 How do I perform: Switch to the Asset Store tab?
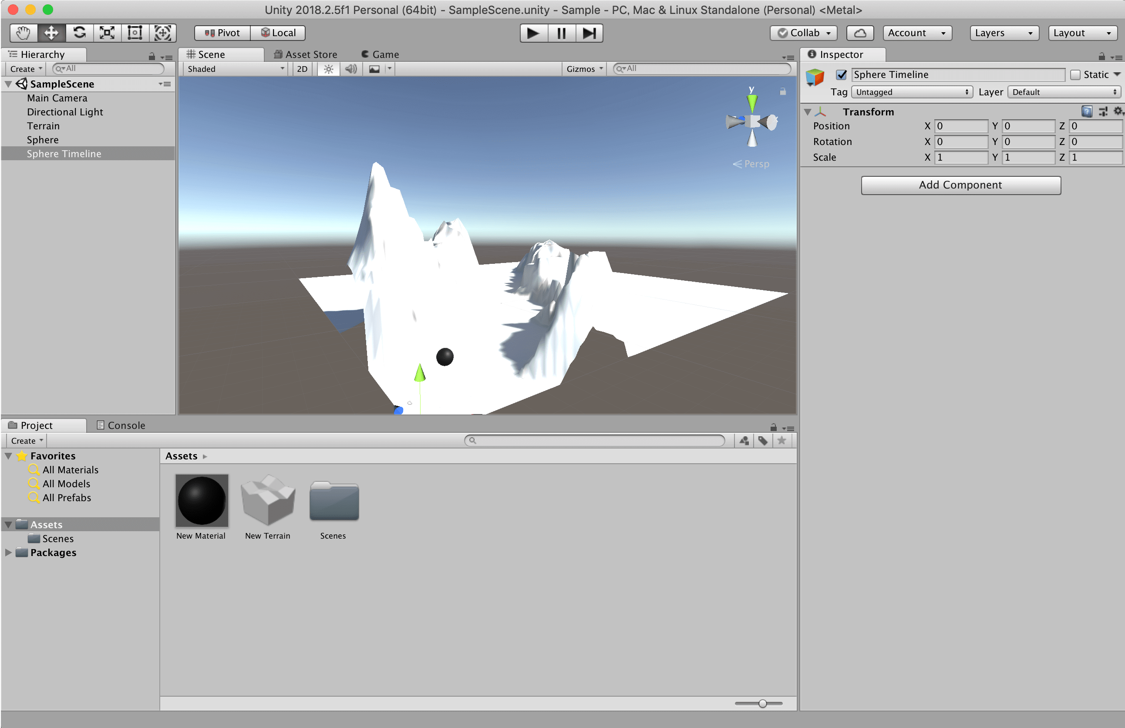[306, 54]
